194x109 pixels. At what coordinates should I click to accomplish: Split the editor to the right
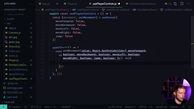point(182,4)
